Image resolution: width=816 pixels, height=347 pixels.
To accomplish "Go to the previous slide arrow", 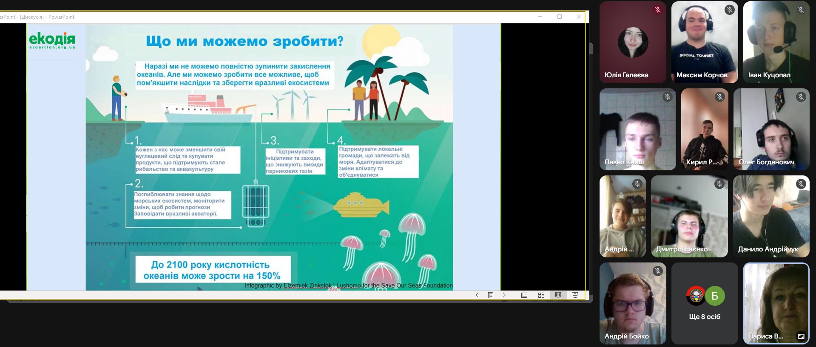I will 477,295.
